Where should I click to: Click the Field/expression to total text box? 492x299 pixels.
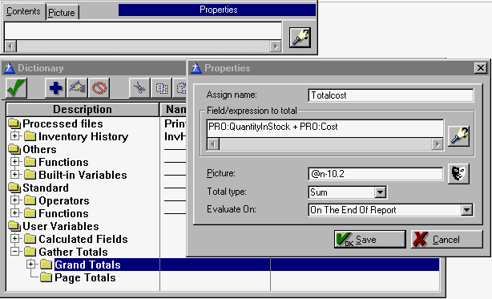pos(325,128)
